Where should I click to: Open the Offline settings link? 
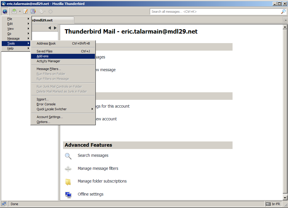[91, 194]
